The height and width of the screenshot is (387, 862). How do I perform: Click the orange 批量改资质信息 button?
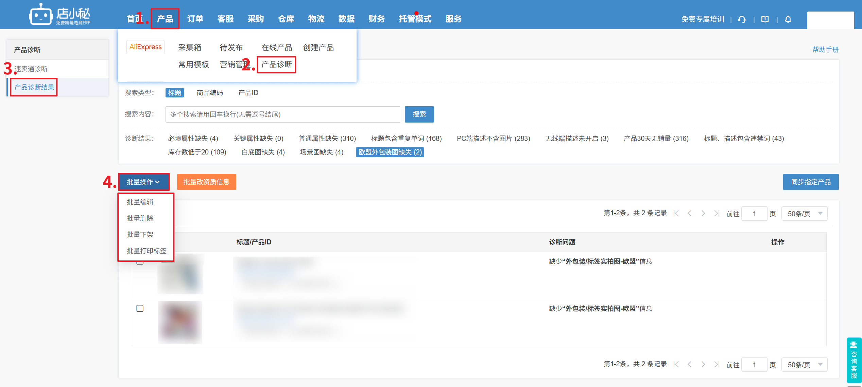point(206,182)
